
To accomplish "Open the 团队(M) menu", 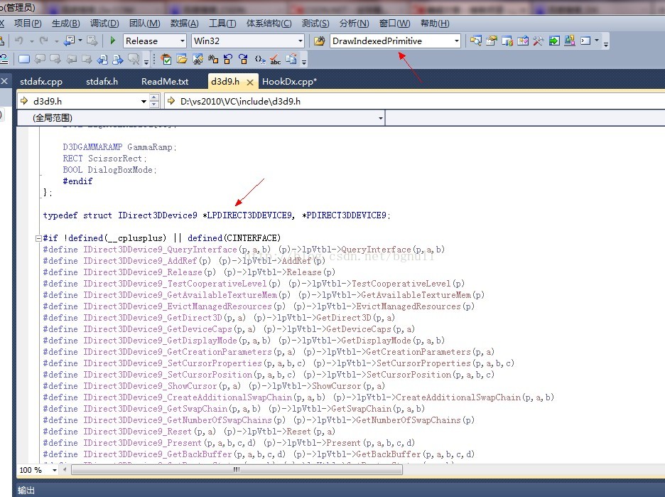I will pos(145,23).
